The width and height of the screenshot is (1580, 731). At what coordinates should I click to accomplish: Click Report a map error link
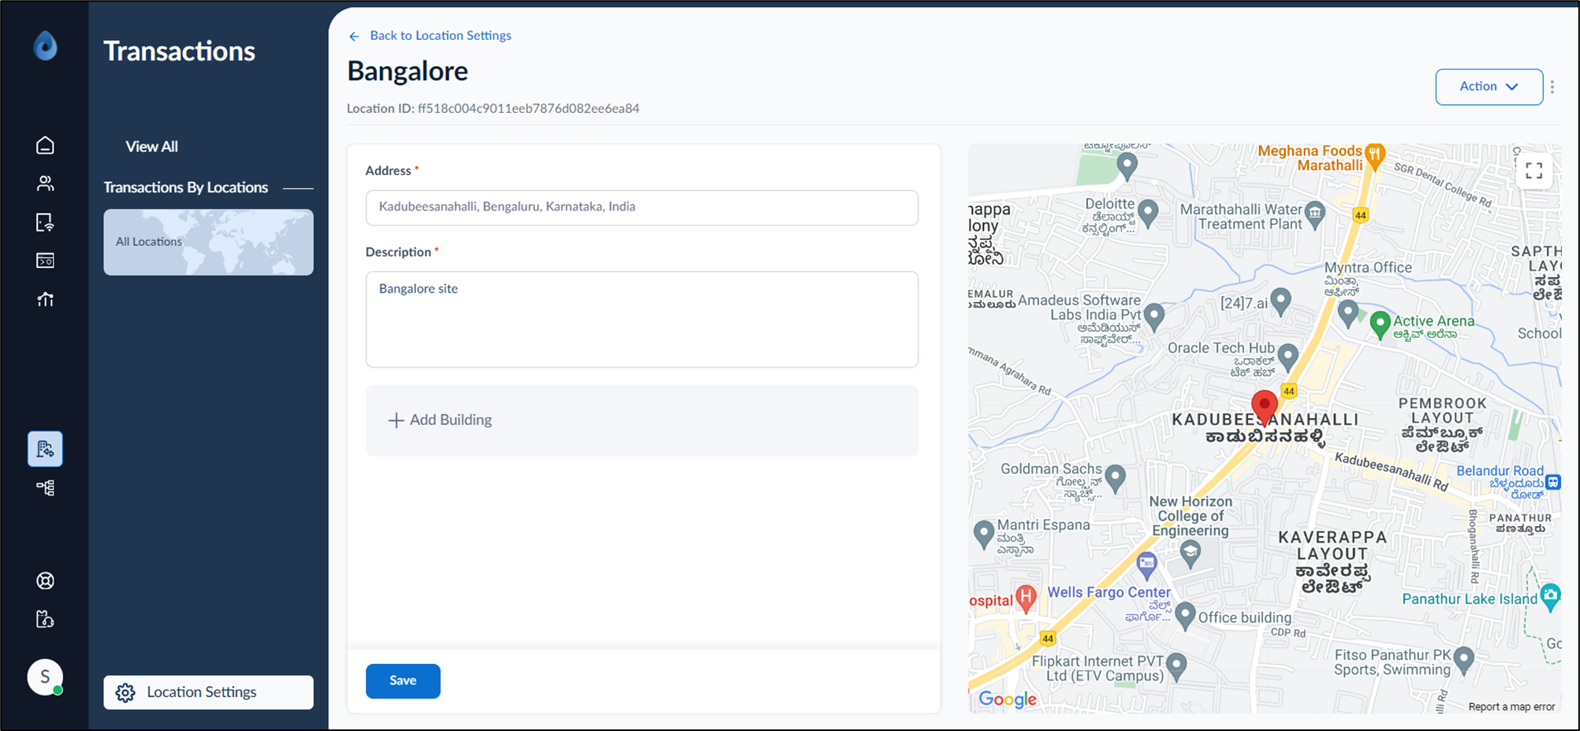tap(1511, 707)
